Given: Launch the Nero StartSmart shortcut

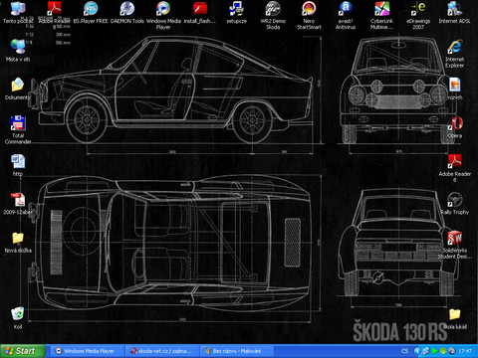Looking at the screenshot, I should click(x=309, y=9).
